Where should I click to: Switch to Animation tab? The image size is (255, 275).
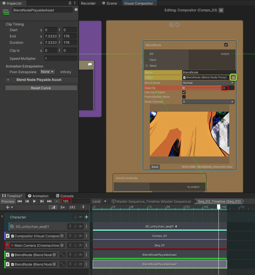(x=38, y=196)
